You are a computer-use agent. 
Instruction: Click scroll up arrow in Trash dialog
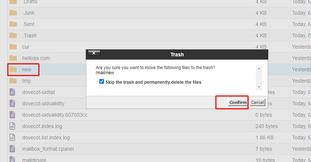tap(259, 68)
